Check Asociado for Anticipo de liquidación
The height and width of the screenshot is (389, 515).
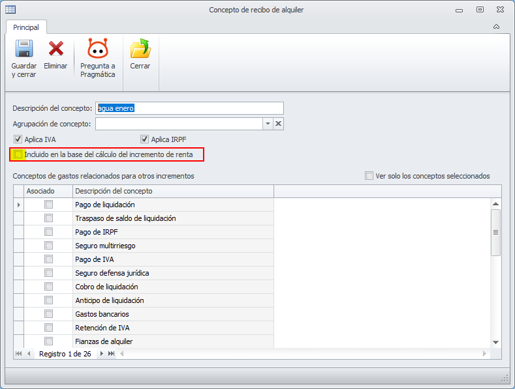[48, 300]
